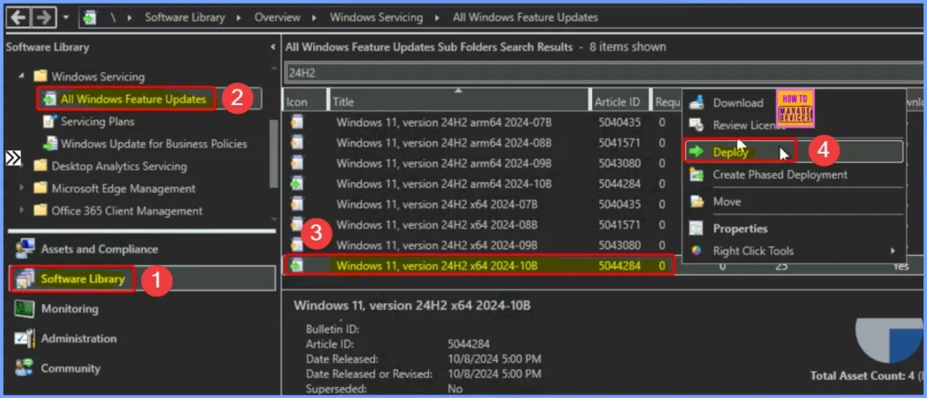Select Software Library in the breadcrumb
Viewport: 927px width, 398px height.
(185, 18)
